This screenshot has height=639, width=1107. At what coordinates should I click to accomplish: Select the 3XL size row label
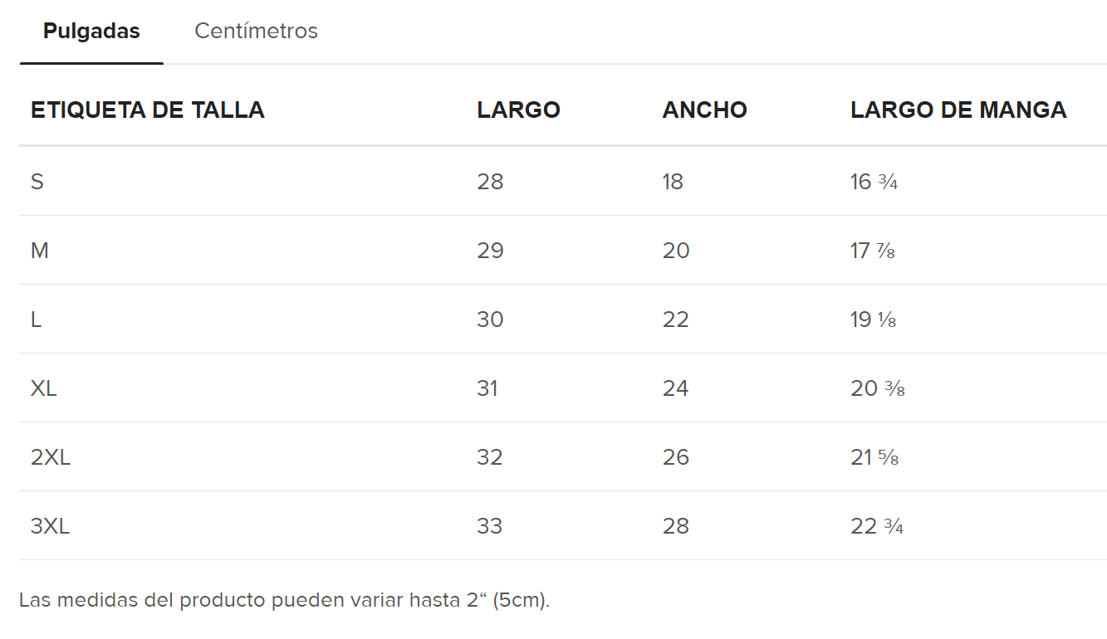[51, 526]
